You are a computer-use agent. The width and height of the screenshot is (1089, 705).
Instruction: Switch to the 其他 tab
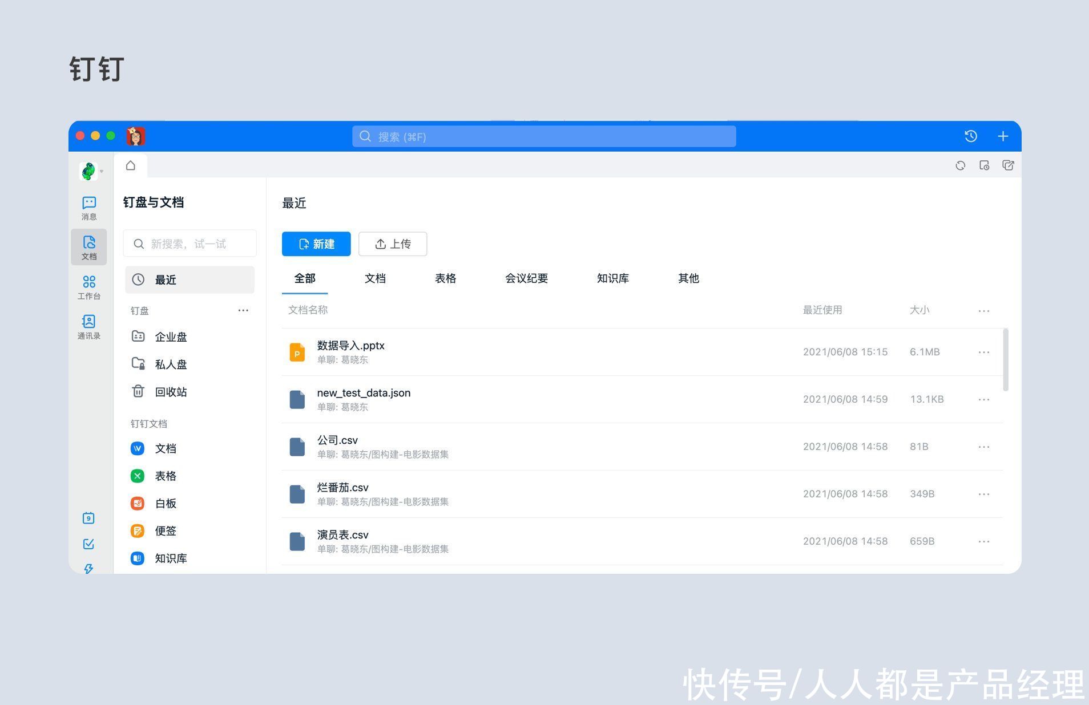point(688,278)
